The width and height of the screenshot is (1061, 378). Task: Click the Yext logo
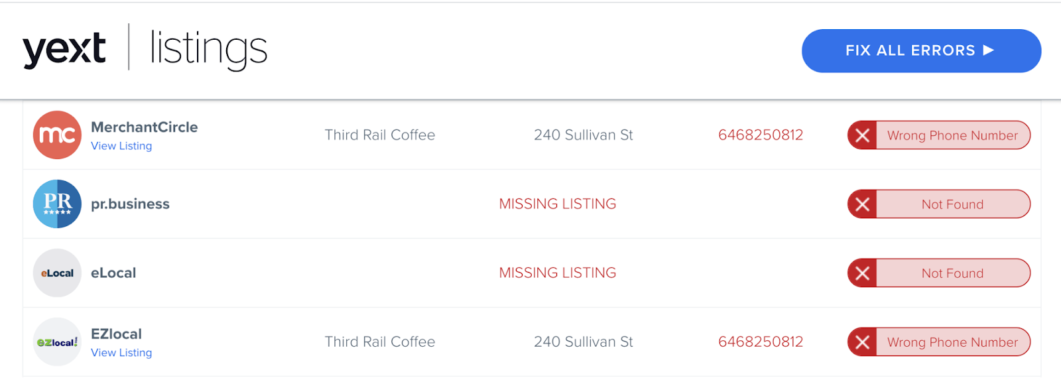point(64,50)
